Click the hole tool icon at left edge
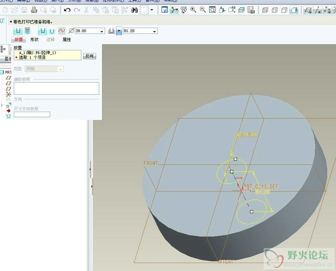 click(x=2, y=21)
